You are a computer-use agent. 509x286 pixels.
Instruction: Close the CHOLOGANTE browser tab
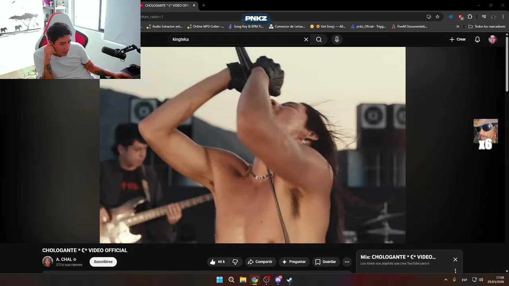coord(195,6)
